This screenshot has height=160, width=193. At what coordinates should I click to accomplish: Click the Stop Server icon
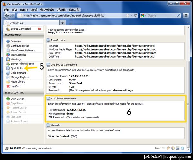click(8, 103)
